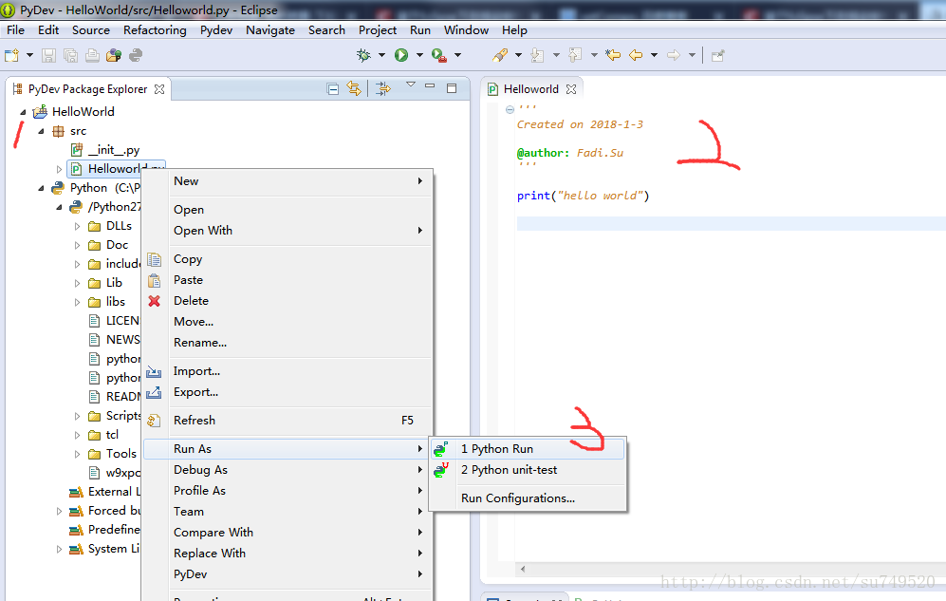Click the Run External Tools icon
Image resolution: width=946 pixels, height=601 pixels.
coord(439,55)
